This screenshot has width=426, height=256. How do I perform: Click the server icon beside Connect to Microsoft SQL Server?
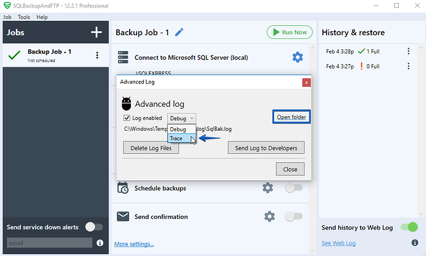(x=123, y=57)
